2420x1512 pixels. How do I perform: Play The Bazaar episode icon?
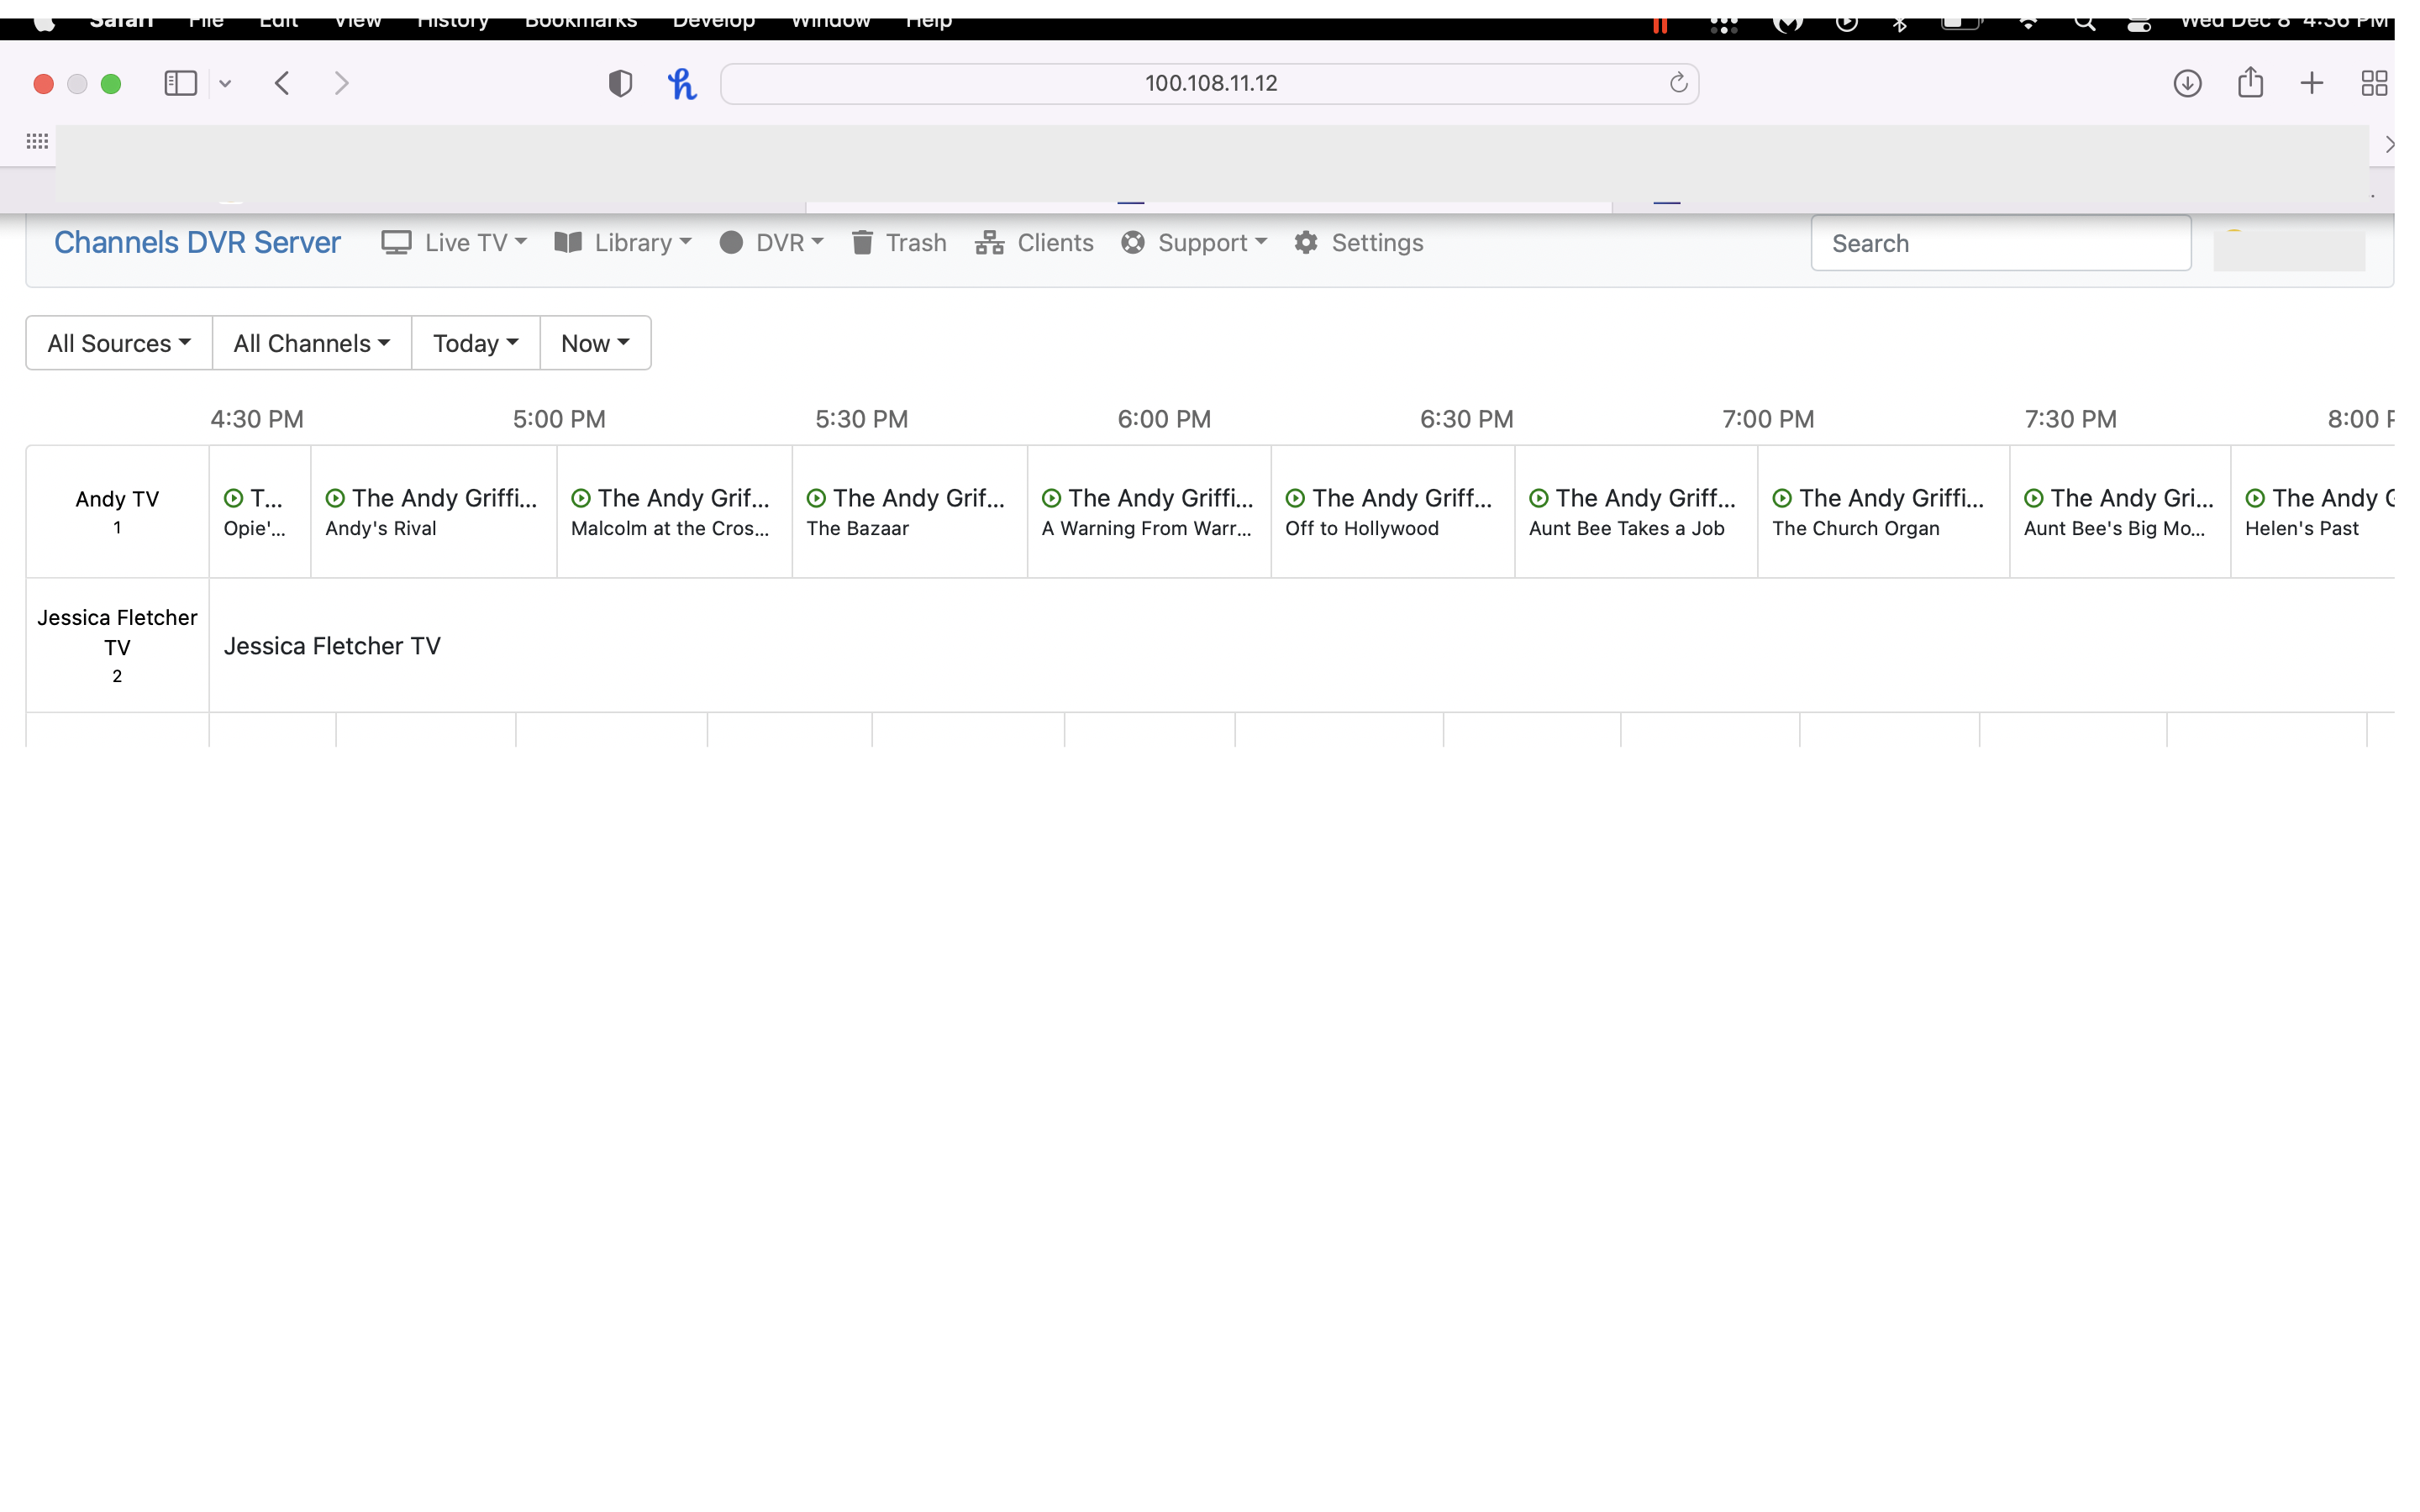coord(816,498)
